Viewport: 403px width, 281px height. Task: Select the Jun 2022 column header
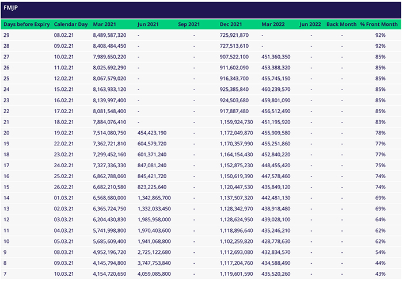(x=310, y=25)
